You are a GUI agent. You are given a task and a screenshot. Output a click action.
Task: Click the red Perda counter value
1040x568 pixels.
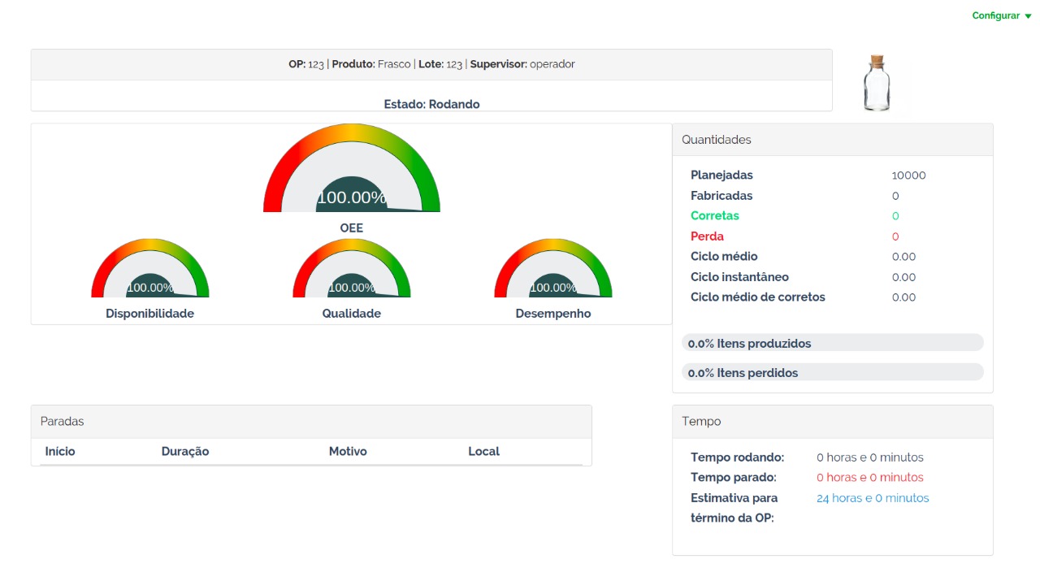click(895, 236)
